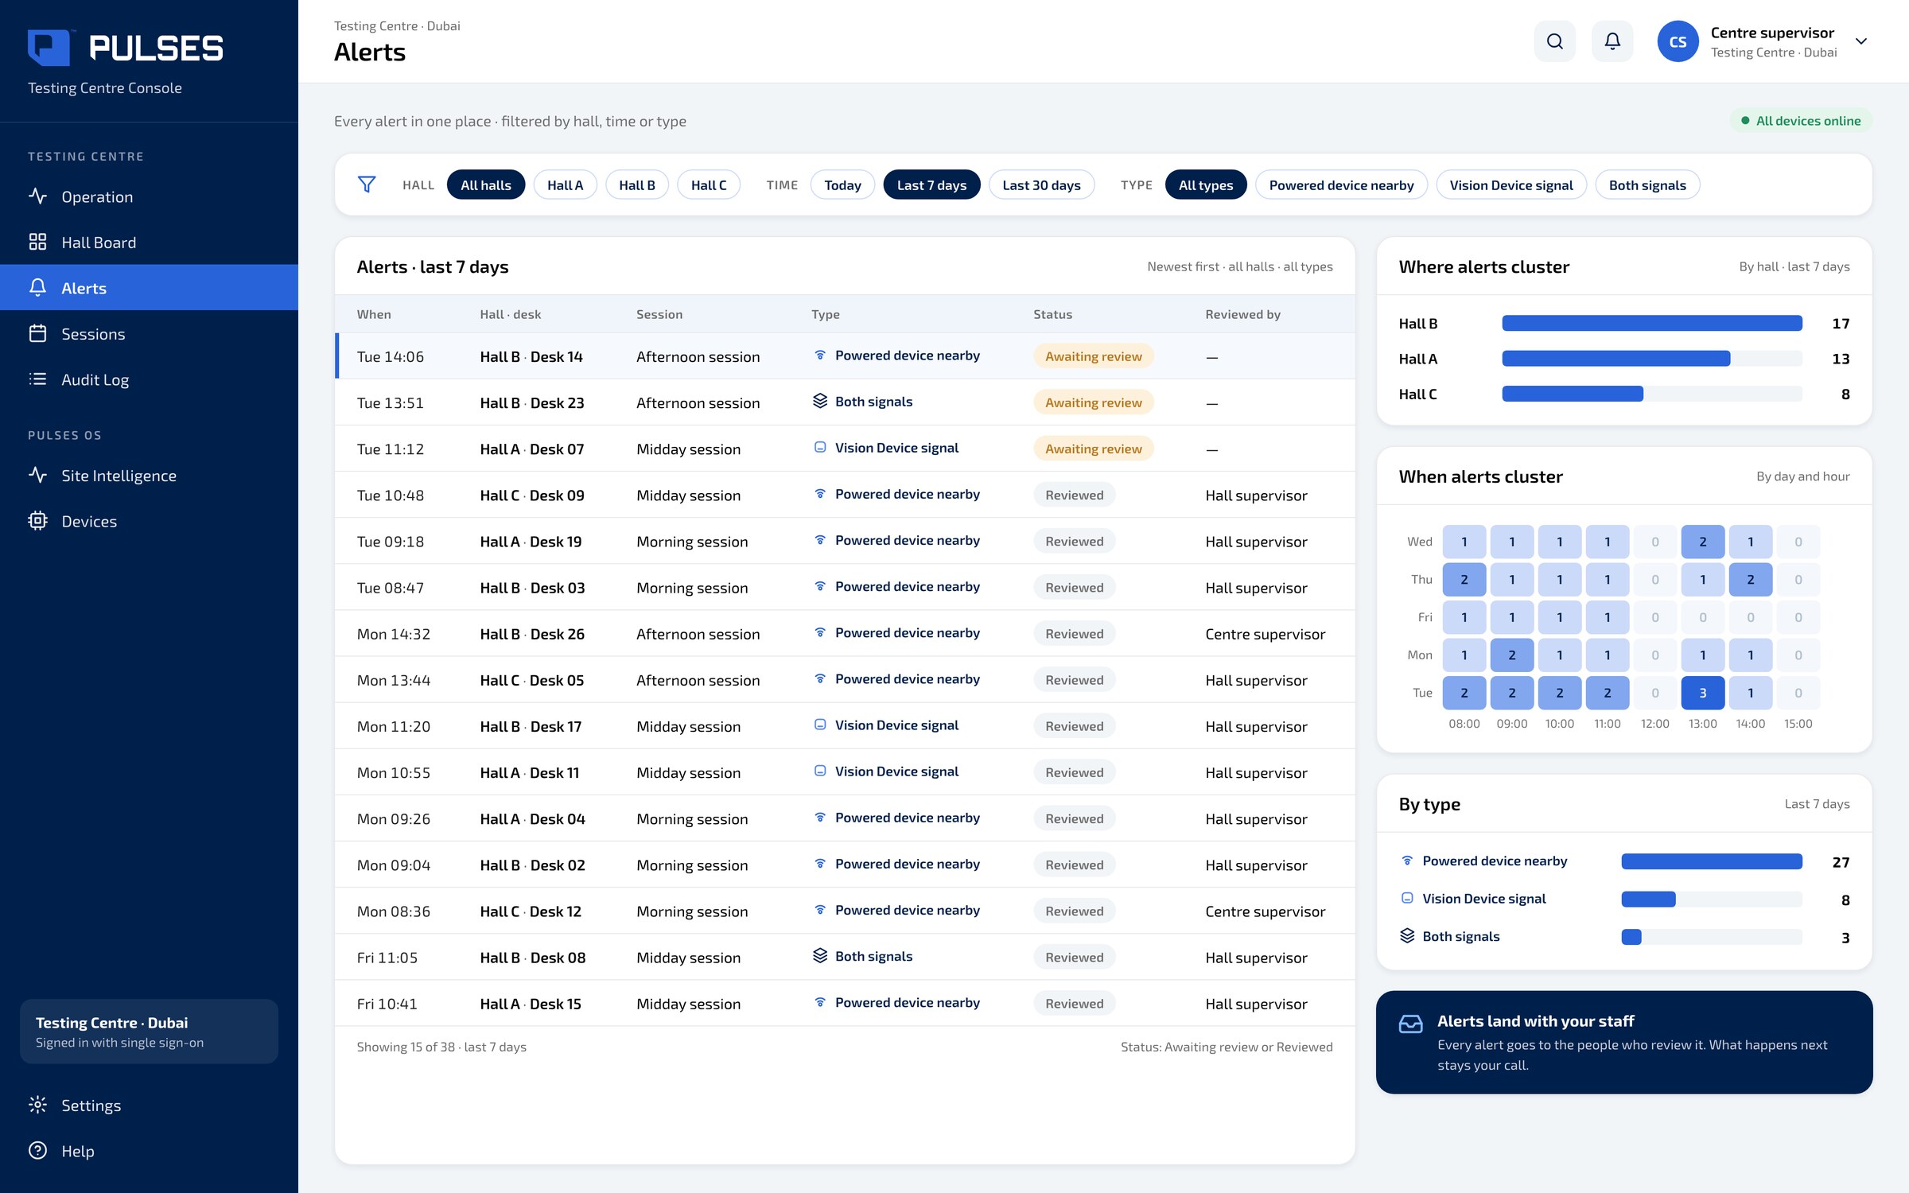Image resolution: width=1909 pixels, height=1193 pixels.
Task: Open the notifications bell in header
Action: tap(1612, 41)
